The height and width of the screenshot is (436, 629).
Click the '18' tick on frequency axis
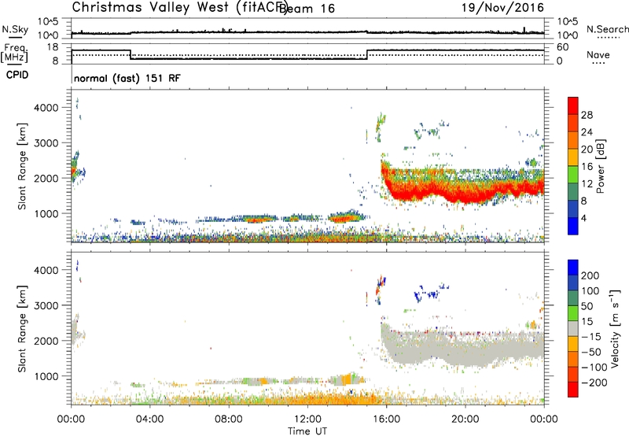pos(53,47)
